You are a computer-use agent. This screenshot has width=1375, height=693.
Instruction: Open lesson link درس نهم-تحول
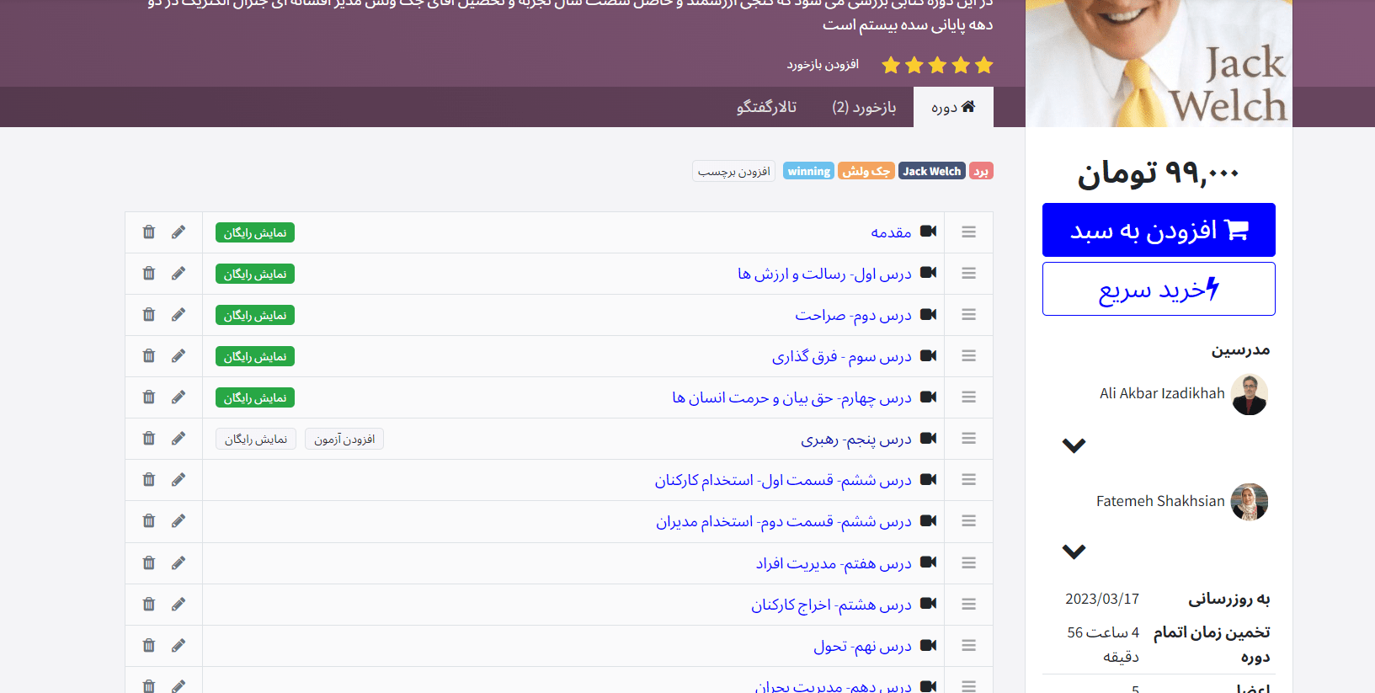point(862,645)
